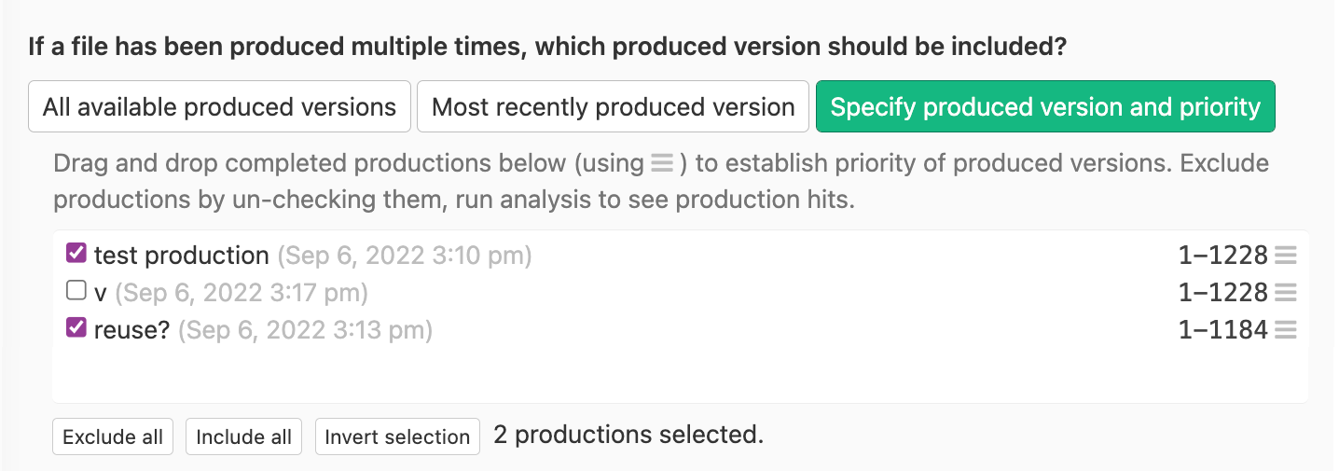Click Invert selection button
Viewport: 1339px width, 471px height.
(397, 436)
